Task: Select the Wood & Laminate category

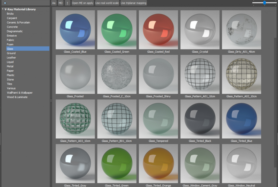Action: (x=17, y=97)
